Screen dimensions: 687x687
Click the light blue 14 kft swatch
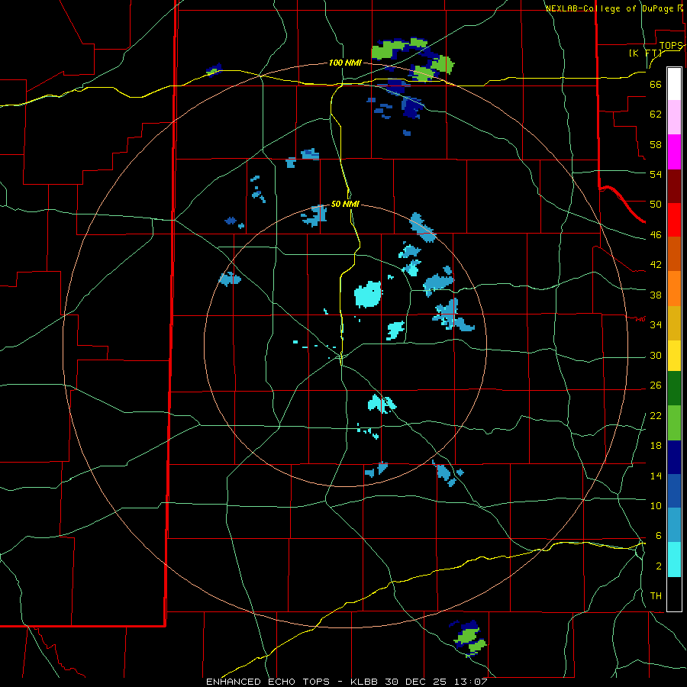pyautogui.click(x=674, y=525)
